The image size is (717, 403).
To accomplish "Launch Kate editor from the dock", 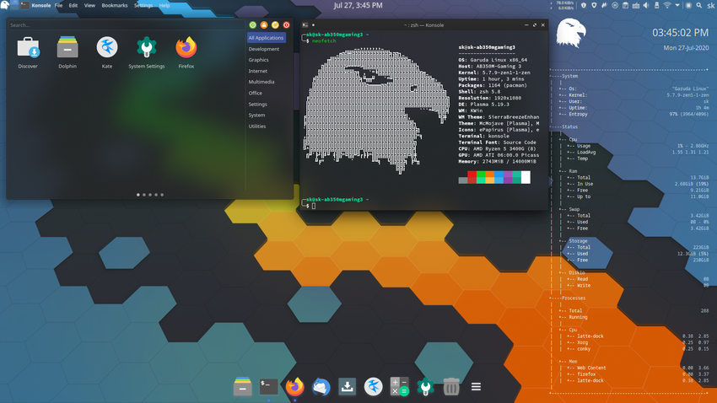I will (x=373, y=386).
